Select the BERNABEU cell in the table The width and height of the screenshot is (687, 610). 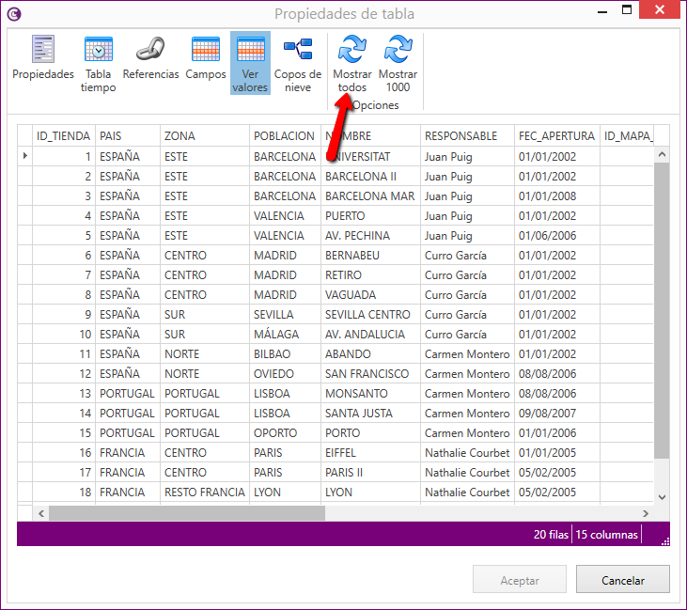pos(352,256)
